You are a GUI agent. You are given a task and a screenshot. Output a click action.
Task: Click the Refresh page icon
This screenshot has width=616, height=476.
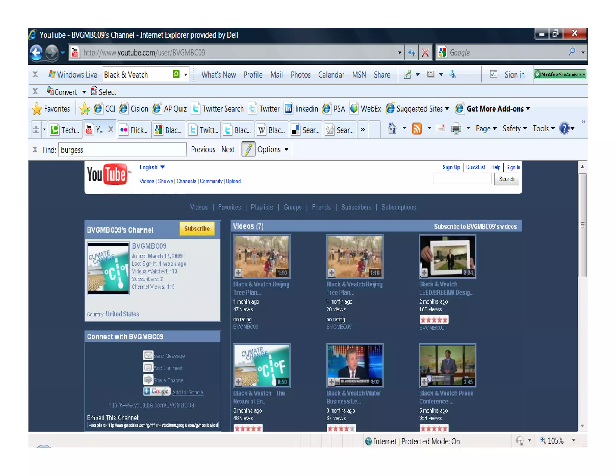point(411,53)
